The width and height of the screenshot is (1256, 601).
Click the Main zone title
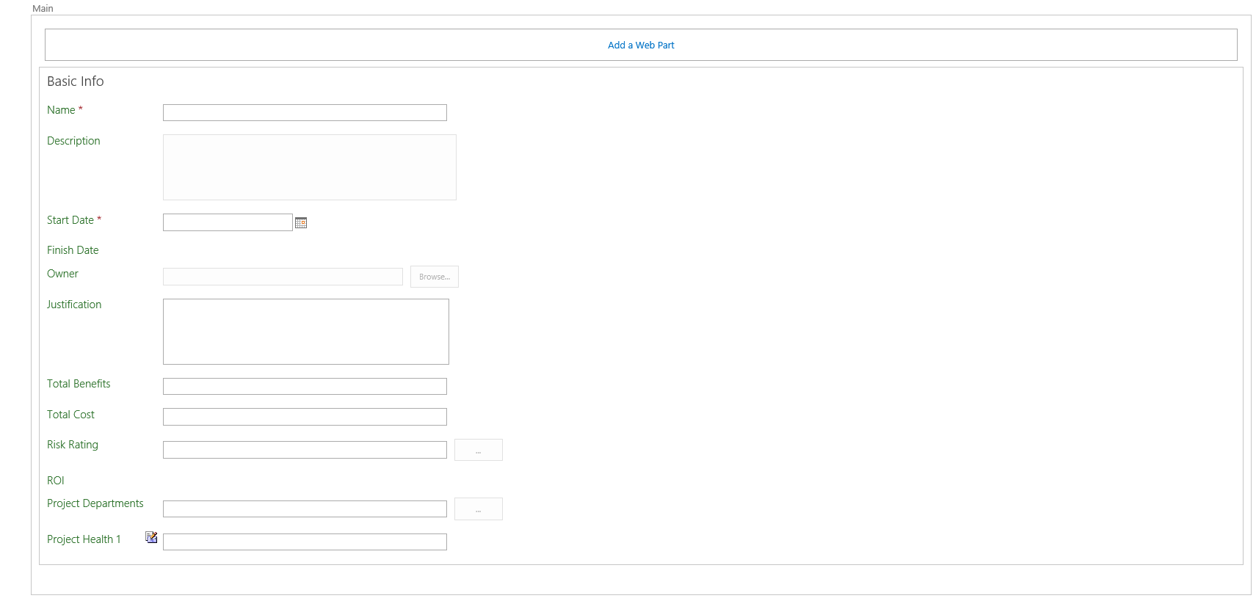pyautogui.click(x=43, y=8)
